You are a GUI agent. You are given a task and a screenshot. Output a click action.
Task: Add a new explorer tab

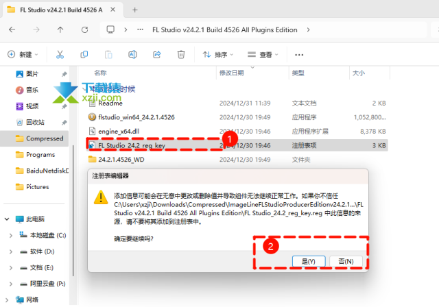pos(135,10)
